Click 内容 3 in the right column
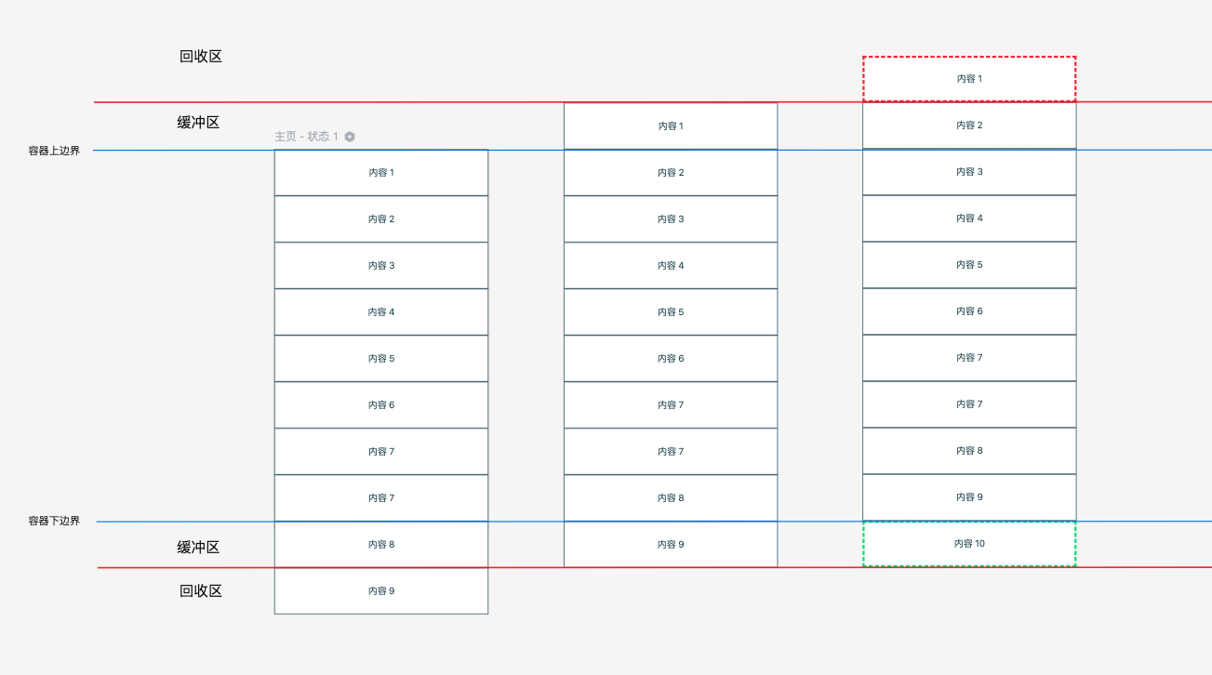Viewport: 1212px width, 675px height. 969,172
